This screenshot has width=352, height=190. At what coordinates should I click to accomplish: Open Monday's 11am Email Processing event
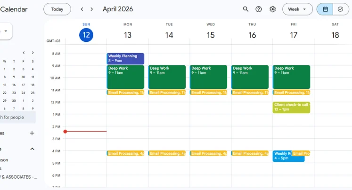(125, 92)
